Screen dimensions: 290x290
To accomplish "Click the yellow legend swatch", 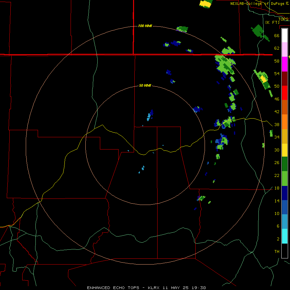I will pos(285,150).
